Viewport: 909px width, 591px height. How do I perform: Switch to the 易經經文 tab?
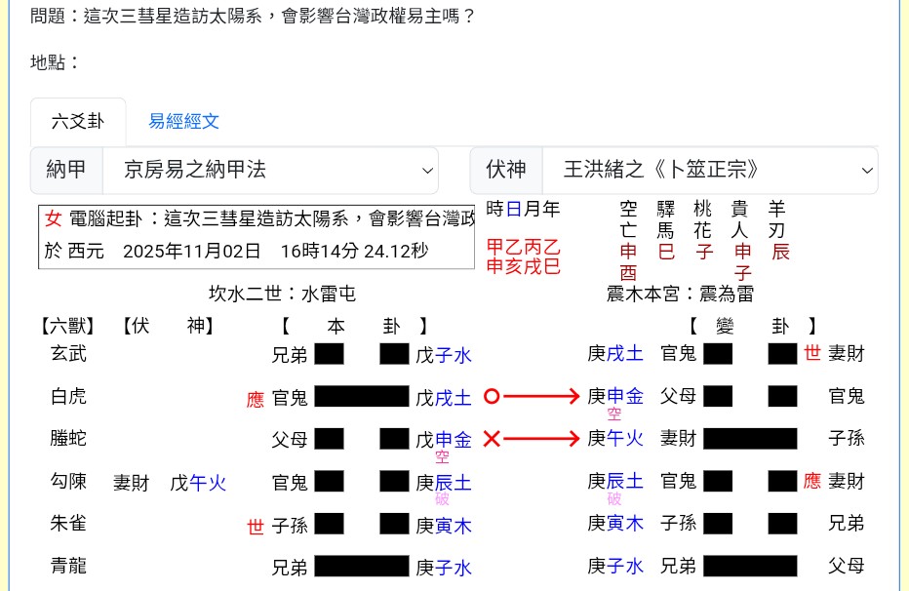pyautogui.click(x=183, y=120)
